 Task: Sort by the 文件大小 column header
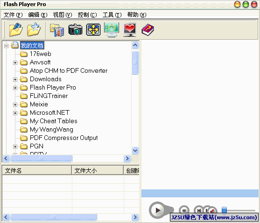coord(98,170)
